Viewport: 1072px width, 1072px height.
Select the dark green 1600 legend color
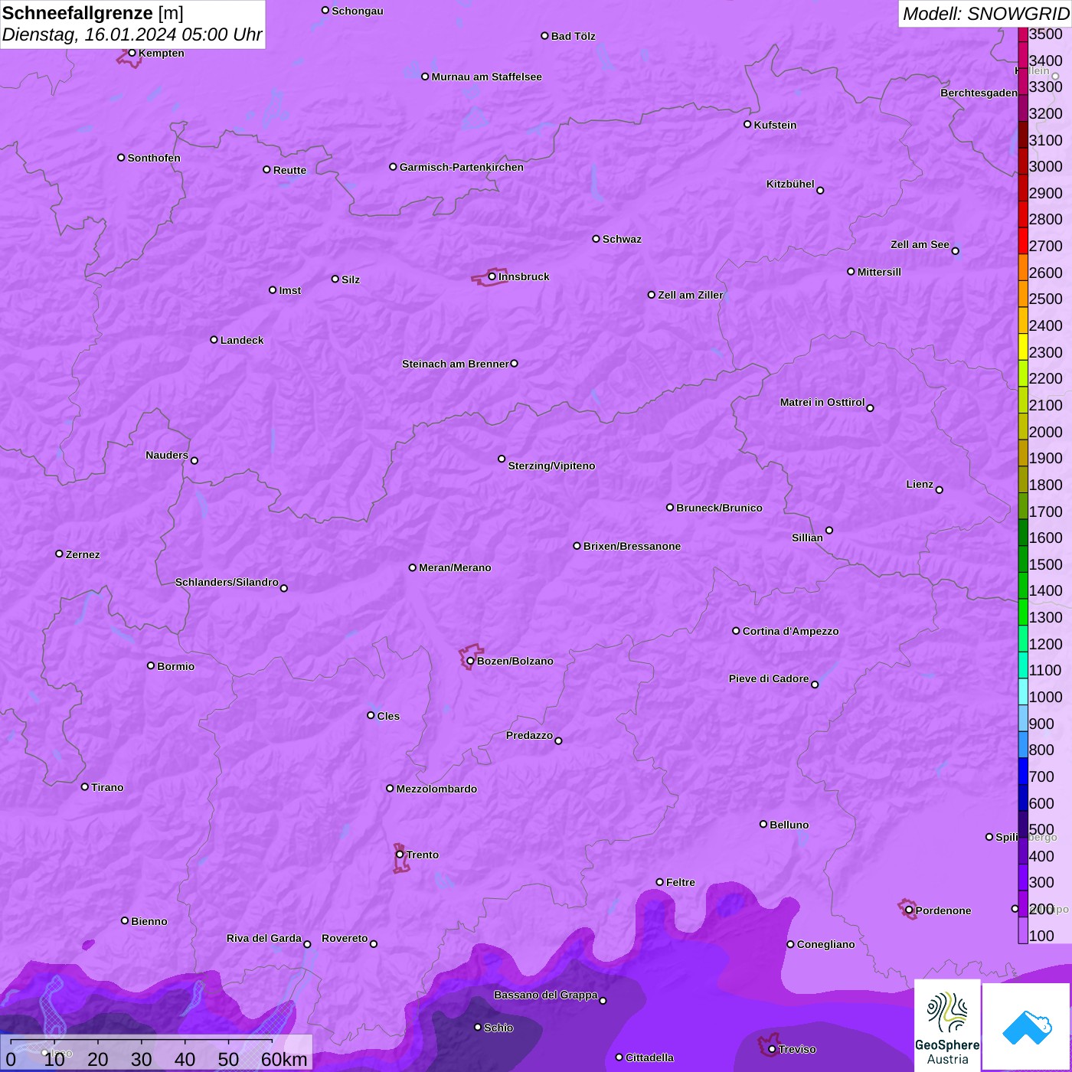1023,532
